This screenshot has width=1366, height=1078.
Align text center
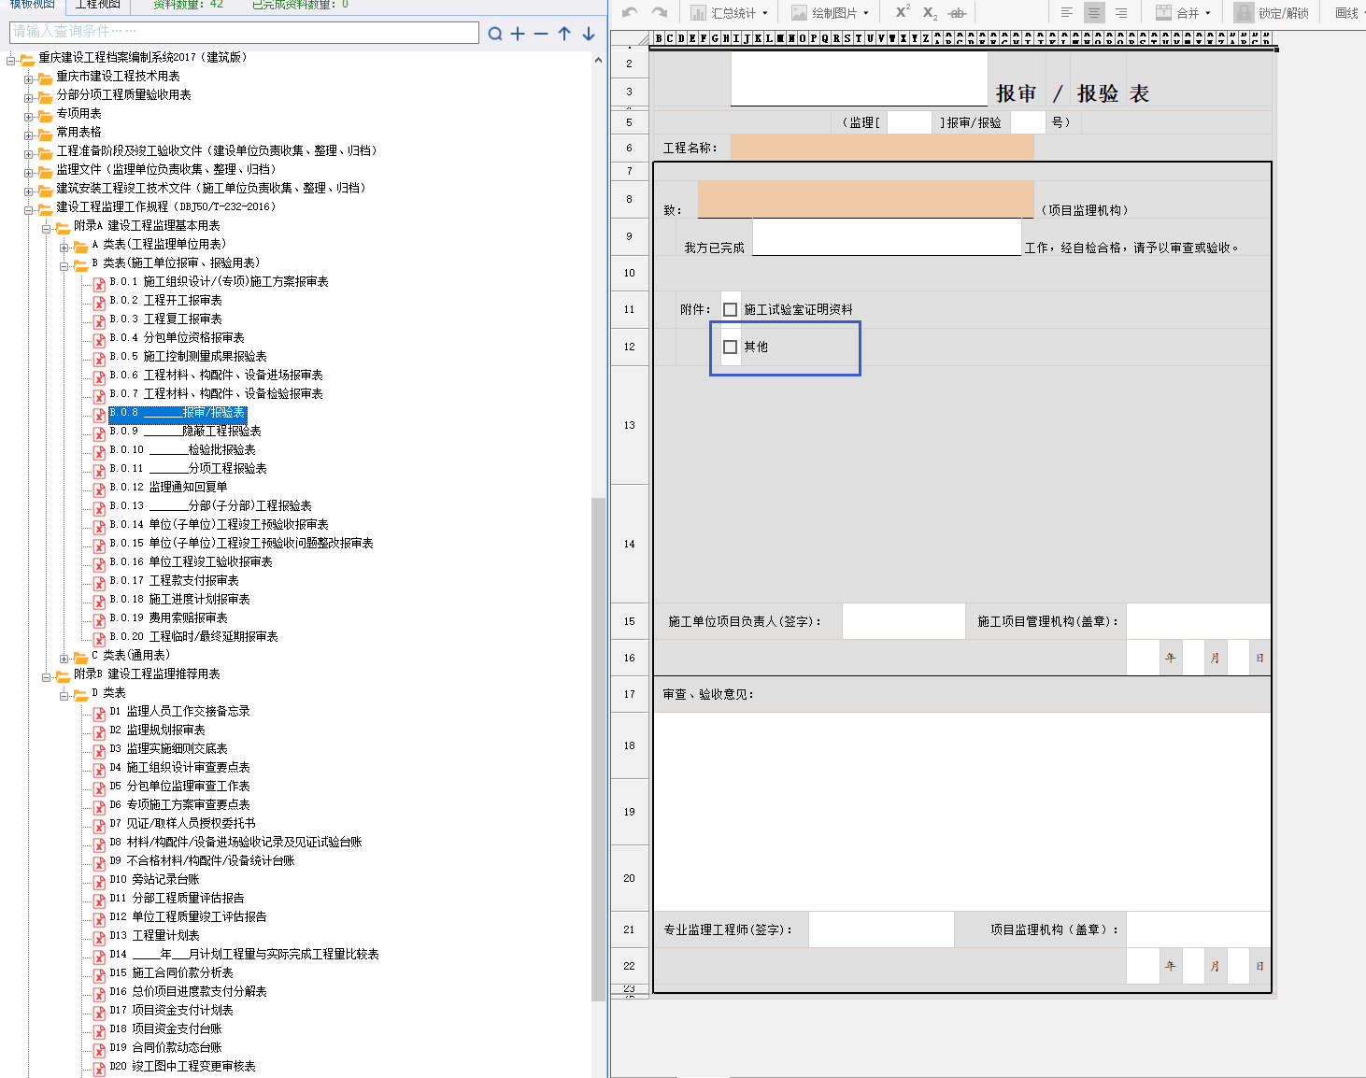(1094, 12)
